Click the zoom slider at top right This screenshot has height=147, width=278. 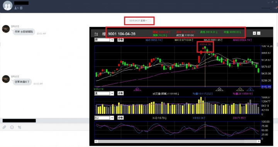tap(267, 8)
